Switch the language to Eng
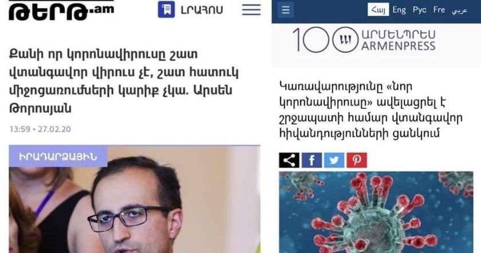The width and height of the screenshot is (481, 253). pyautogui.click(x=399, y=10)
